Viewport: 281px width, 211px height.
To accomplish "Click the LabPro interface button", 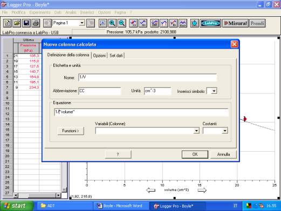I will (x=210, y=23).
